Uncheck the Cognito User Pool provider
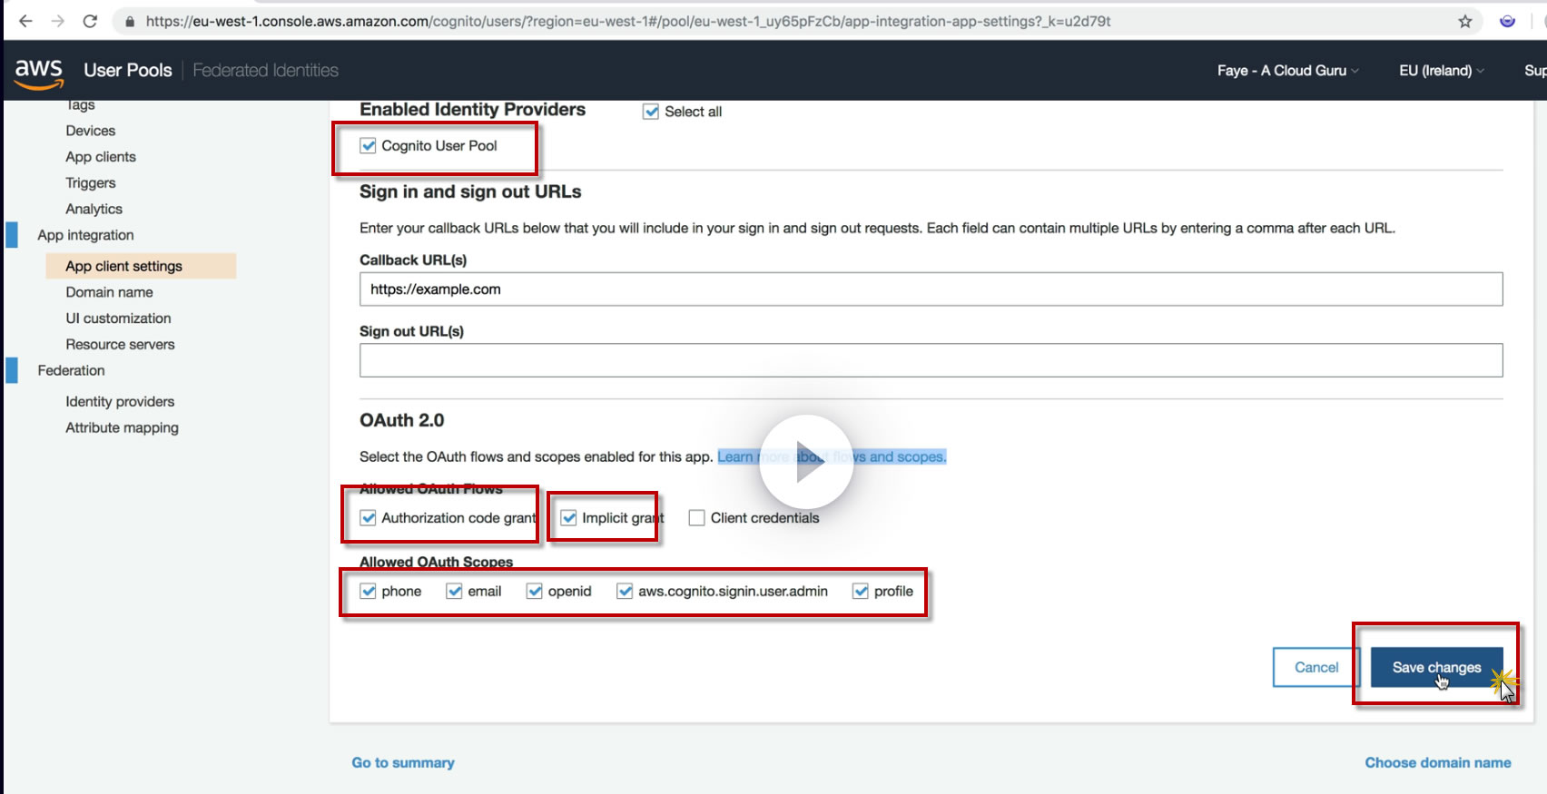This screenshot has width=1547, height=794. 368,145
